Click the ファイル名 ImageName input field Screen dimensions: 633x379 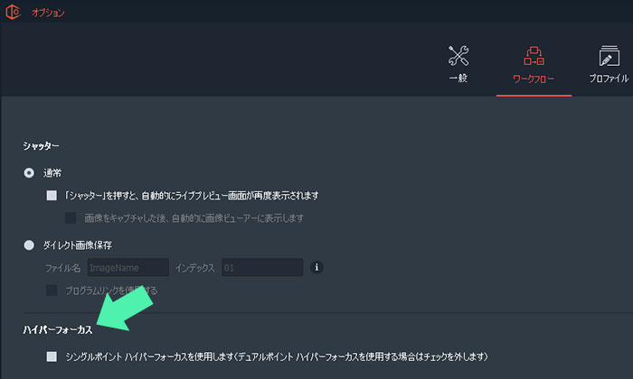pos(128,267)
